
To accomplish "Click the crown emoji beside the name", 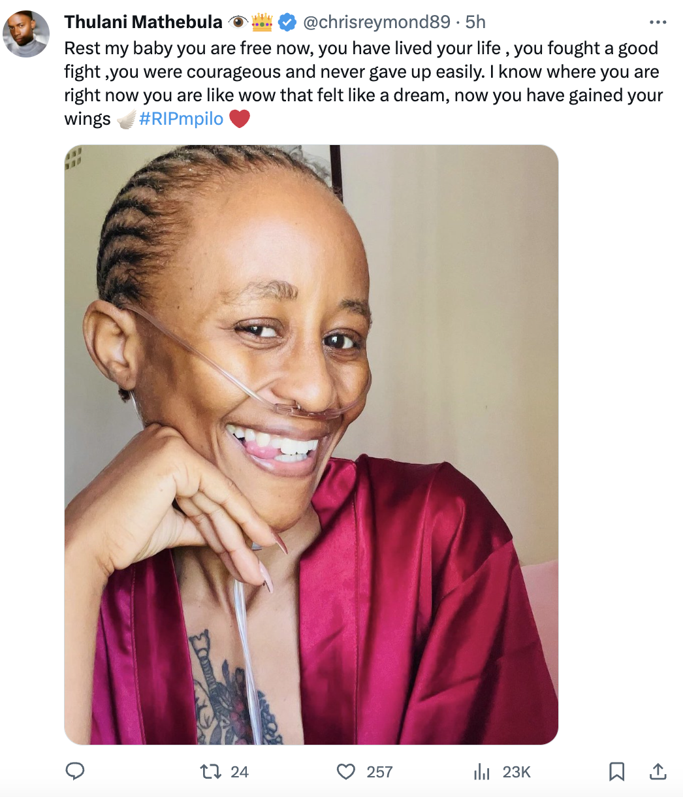I will click(x=262, y=23).
